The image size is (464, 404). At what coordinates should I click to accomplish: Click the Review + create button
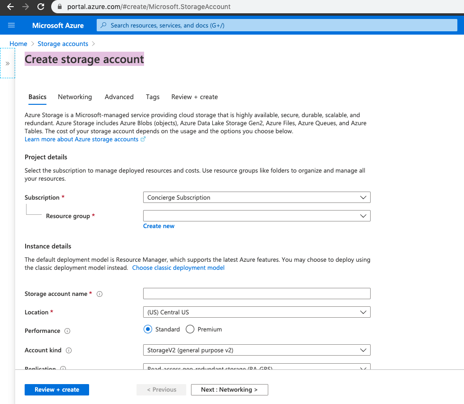(x=57, y=389)
